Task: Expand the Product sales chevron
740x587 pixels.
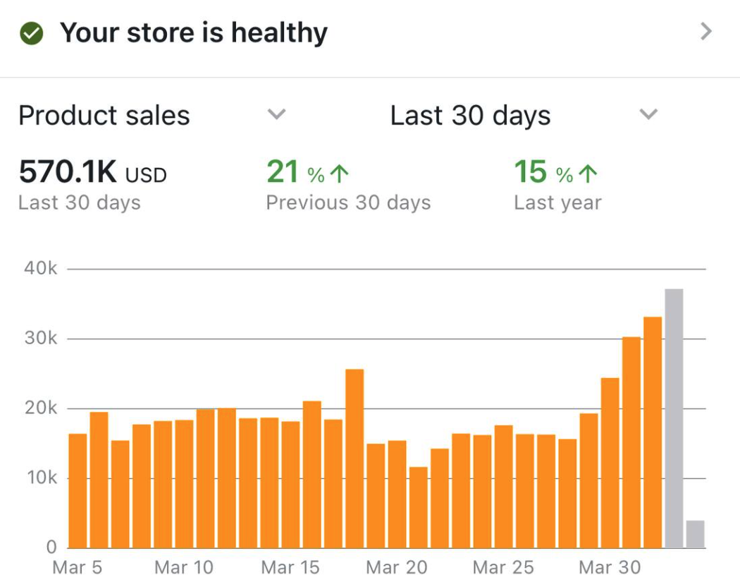Action: 276,115
